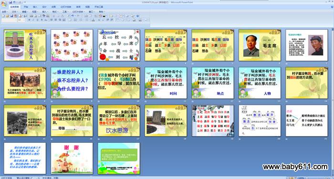
Task: Toggle Italic formatting button
Action: tap(33, 20)
